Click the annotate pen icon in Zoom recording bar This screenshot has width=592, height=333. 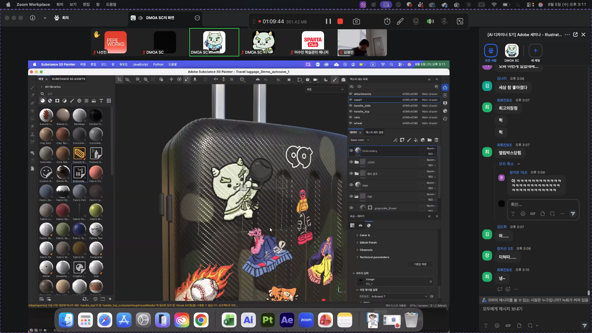click(400, 21)
